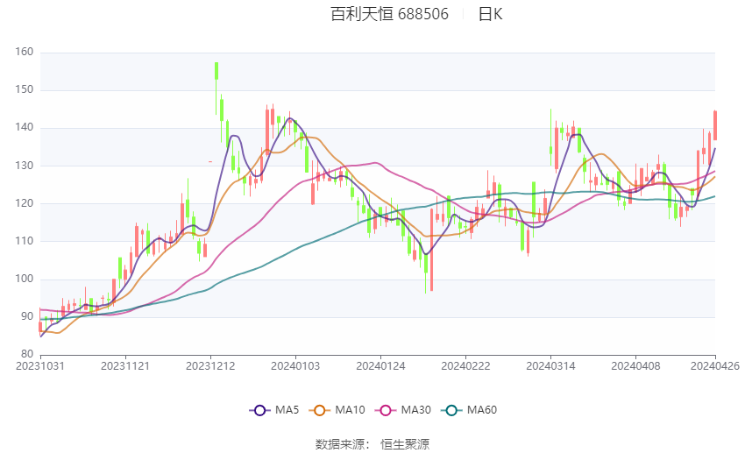Image resolution: width=745 pixels, height=453 pixels.
Task: Toggle the MA60 legend circle icon
Action: click(x=452, y=410)
